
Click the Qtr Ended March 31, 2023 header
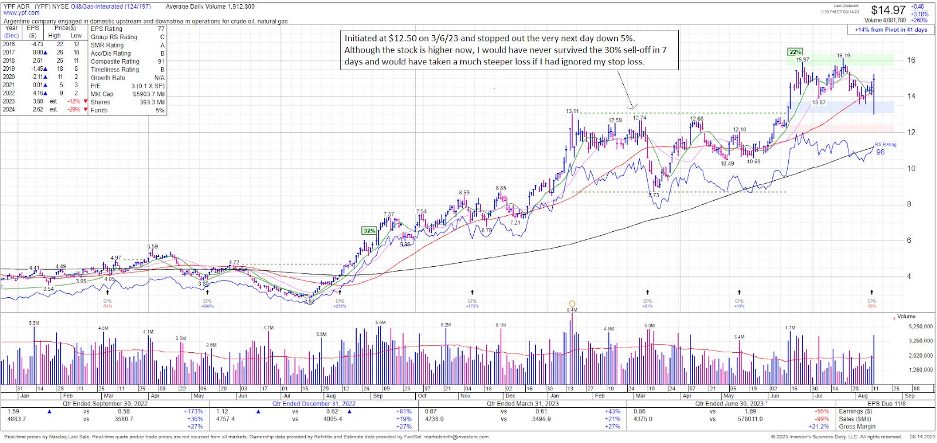[x=523, y=404]
